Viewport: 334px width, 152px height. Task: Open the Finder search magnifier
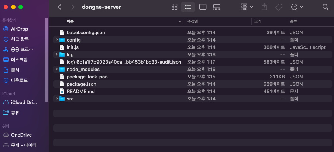(x=325, y=7)
